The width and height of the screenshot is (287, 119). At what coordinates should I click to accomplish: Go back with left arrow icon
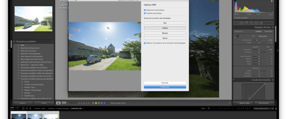[x=27, y=108]
